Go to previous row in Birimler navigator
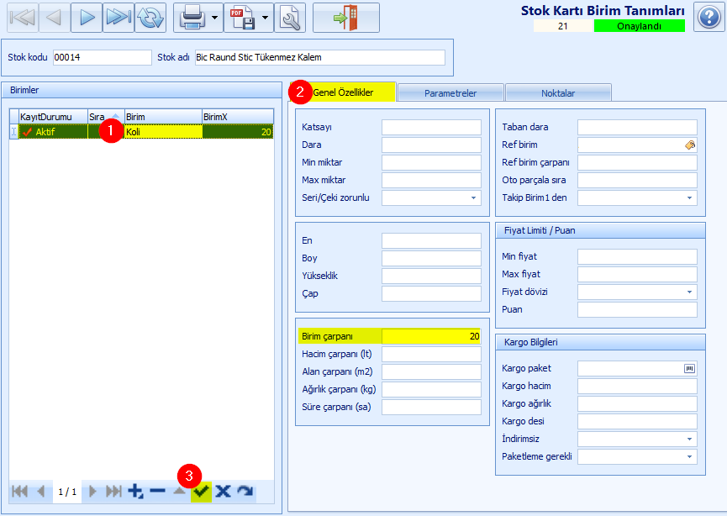Image resolution: width=727 pixels, height=516 pixels. click(x=41, y=491)
